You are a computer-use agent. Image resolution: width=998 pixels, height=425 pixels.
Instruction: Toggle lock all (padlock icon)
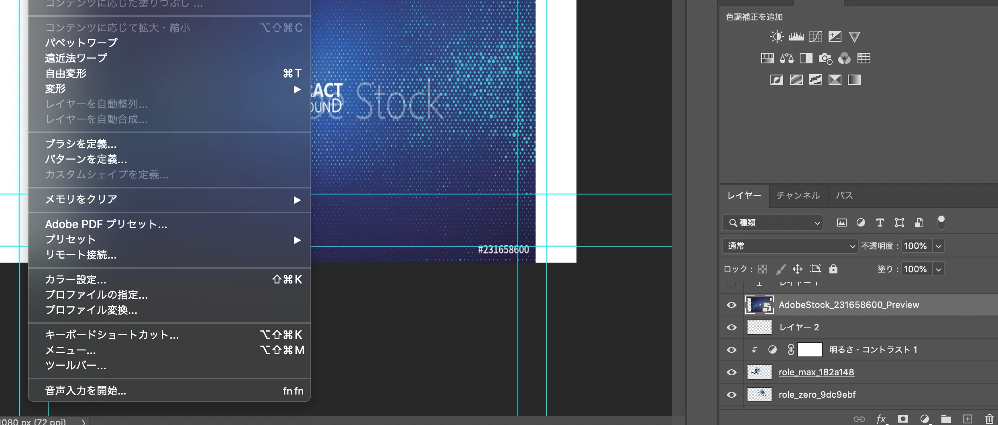coord(833,269)
